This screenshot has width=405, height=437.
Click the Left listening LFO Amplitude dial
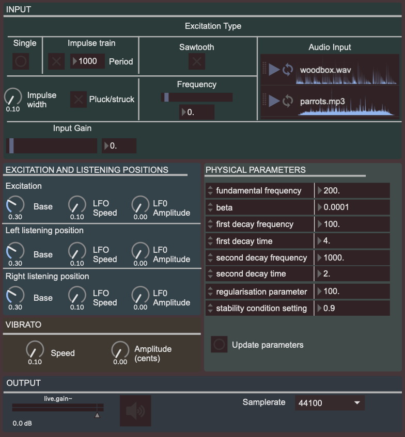click(141, 251)
